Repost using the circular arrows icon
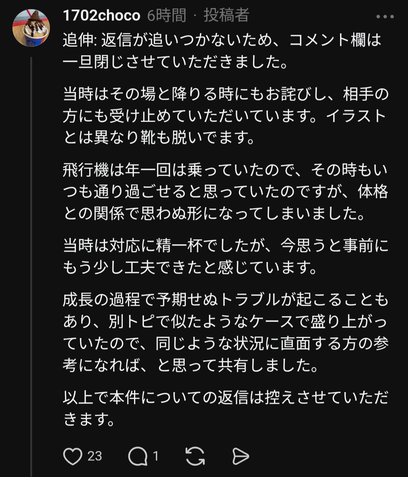 tap(195, 456)
